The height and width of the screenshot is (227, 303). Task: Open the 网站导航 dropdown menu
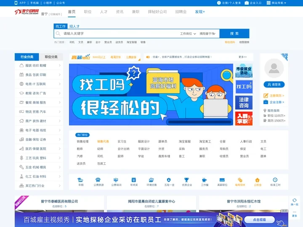[x=276, y=3]
